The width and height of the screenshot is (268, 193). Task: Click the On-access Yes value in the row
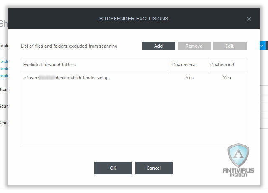(x=190, y=78)
